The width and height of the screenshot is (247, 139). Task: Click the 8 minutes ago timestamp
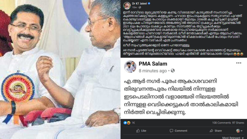[152, 71]
